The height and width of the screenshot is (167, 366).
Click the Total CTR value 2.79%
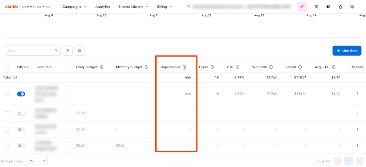click(239, 78)
